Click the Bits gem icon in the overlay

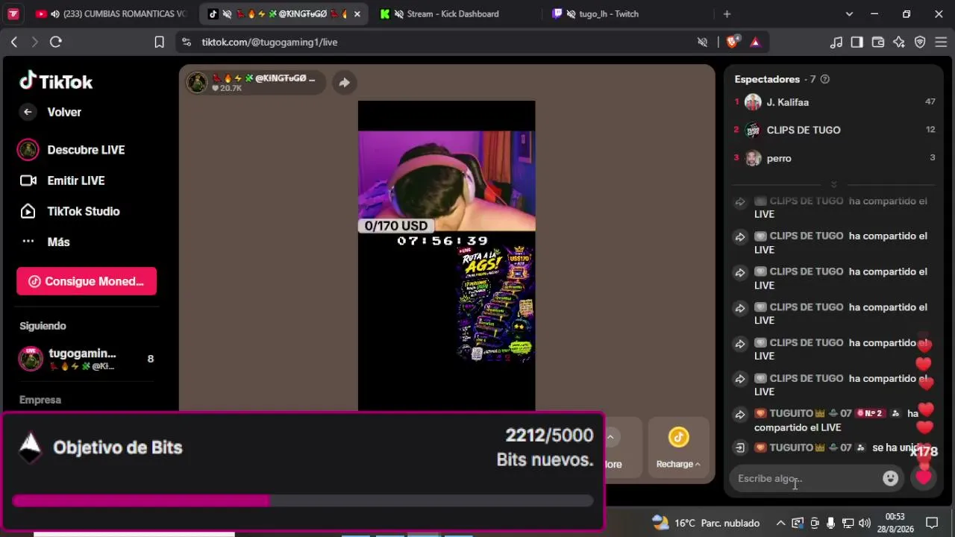point(30,447)
